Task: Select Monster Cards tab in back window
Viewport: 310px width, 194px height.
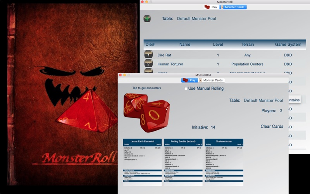Action: pyautogui.click(x=233, y=7)
